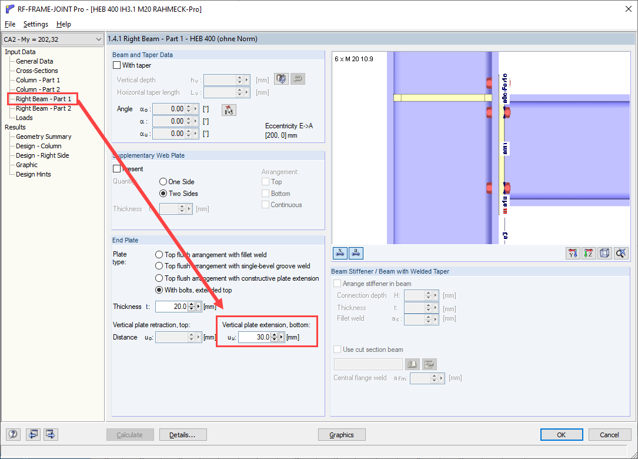Open the Help menu

[64, 24]
